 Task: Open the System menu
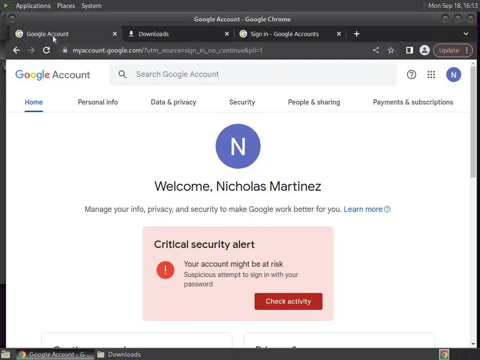[x=91, y=6]
